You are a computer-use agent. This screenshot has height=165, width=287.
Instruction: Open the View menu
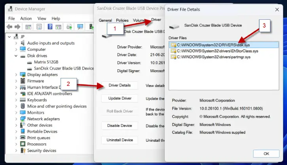coord(42,19)
